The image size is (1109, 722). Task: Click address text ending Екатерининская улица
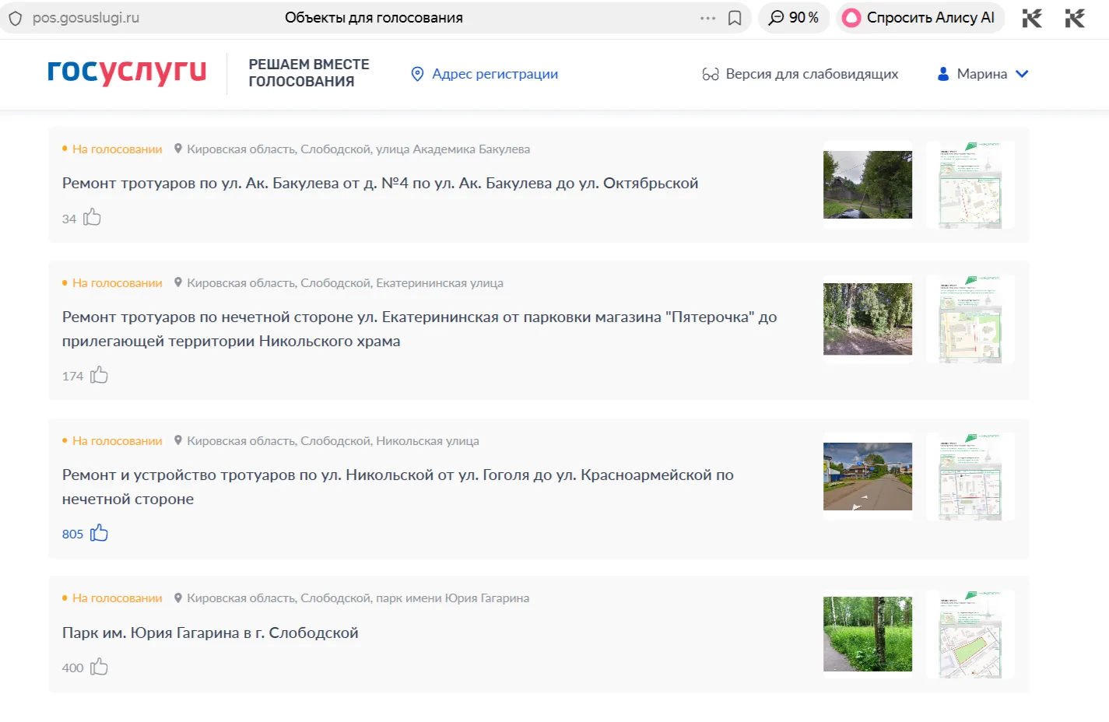coord(345,282)
